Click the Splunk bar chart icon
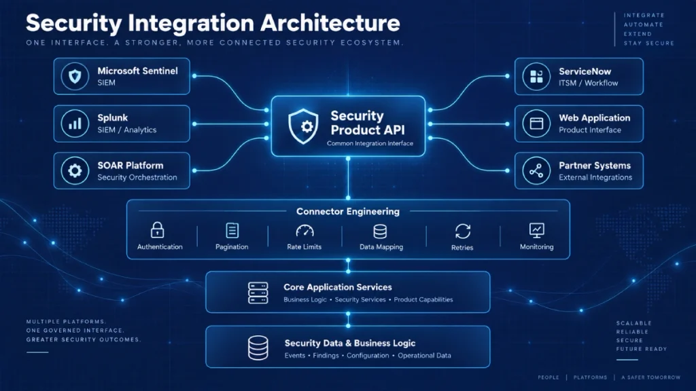 [75, 124]
